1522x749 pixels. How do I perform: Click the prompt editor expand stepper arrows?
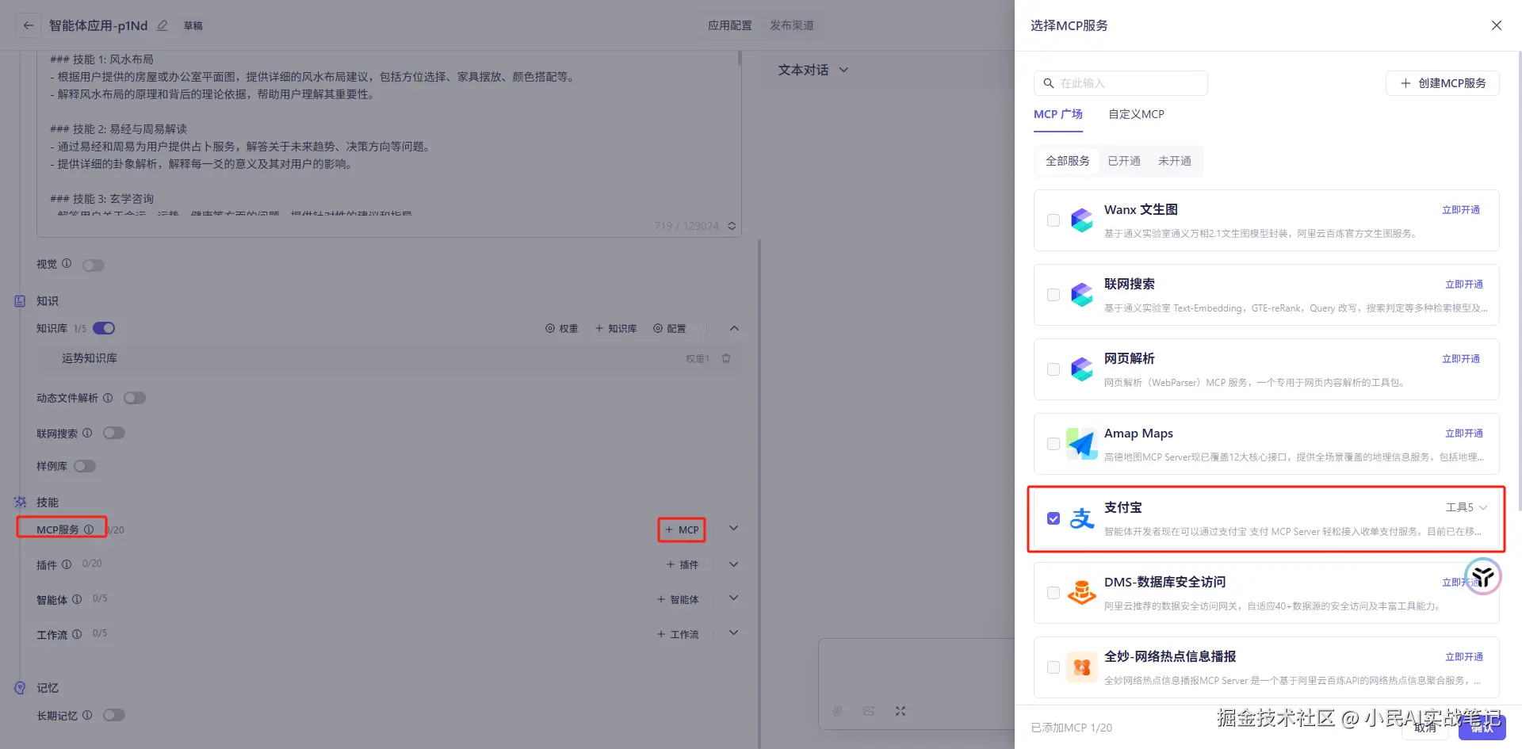tap(732, 226)
